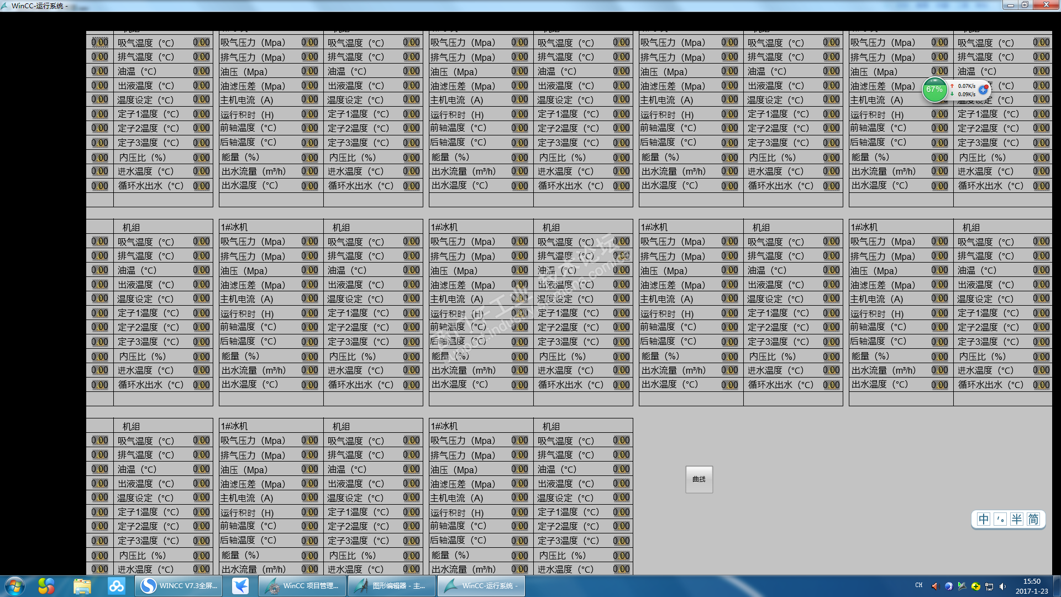This screenshot has width=1061, height=597.
Task: Open the Baidu cloud taskbar icon
Action: 116,586
